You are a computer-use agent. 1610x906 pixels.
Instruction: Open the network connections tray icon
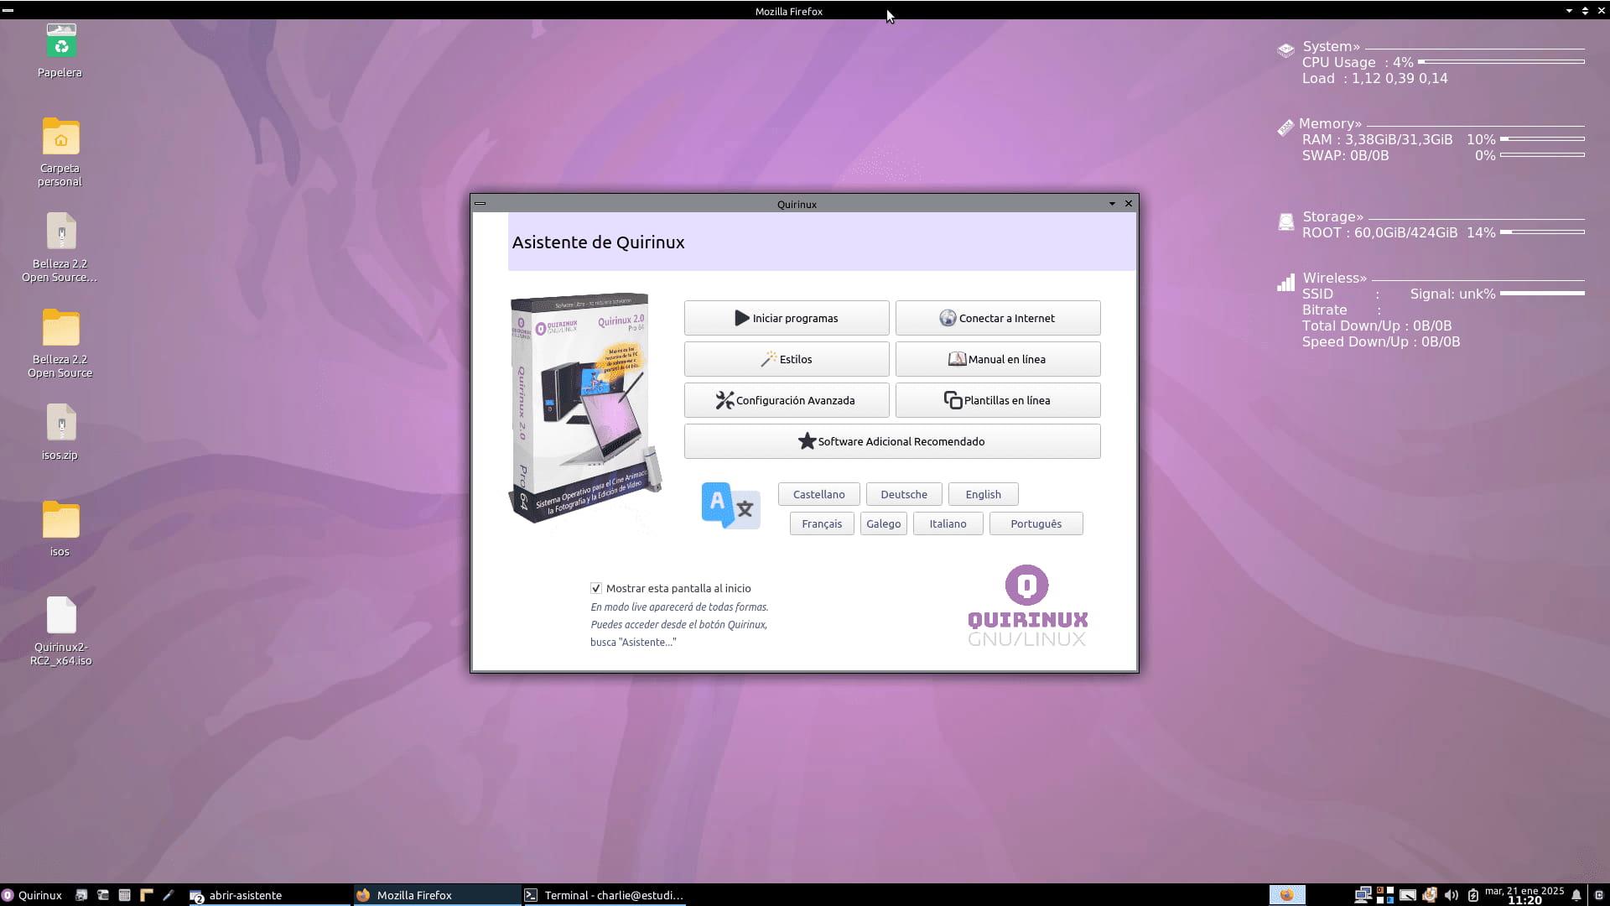tap(1363, 895)
